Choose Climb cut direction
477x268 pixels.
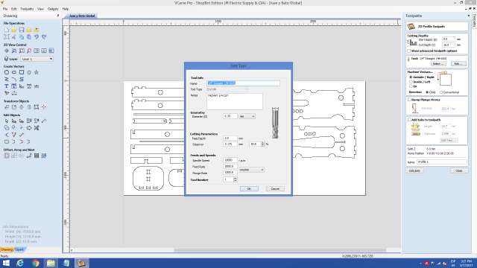(x=427, y=92)
